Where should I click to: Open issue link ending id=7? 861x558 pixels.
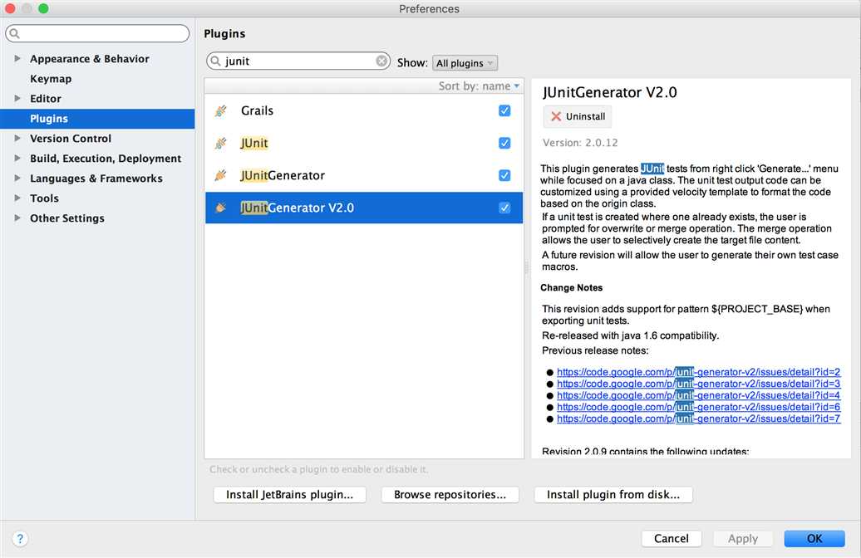click(698, 418)
